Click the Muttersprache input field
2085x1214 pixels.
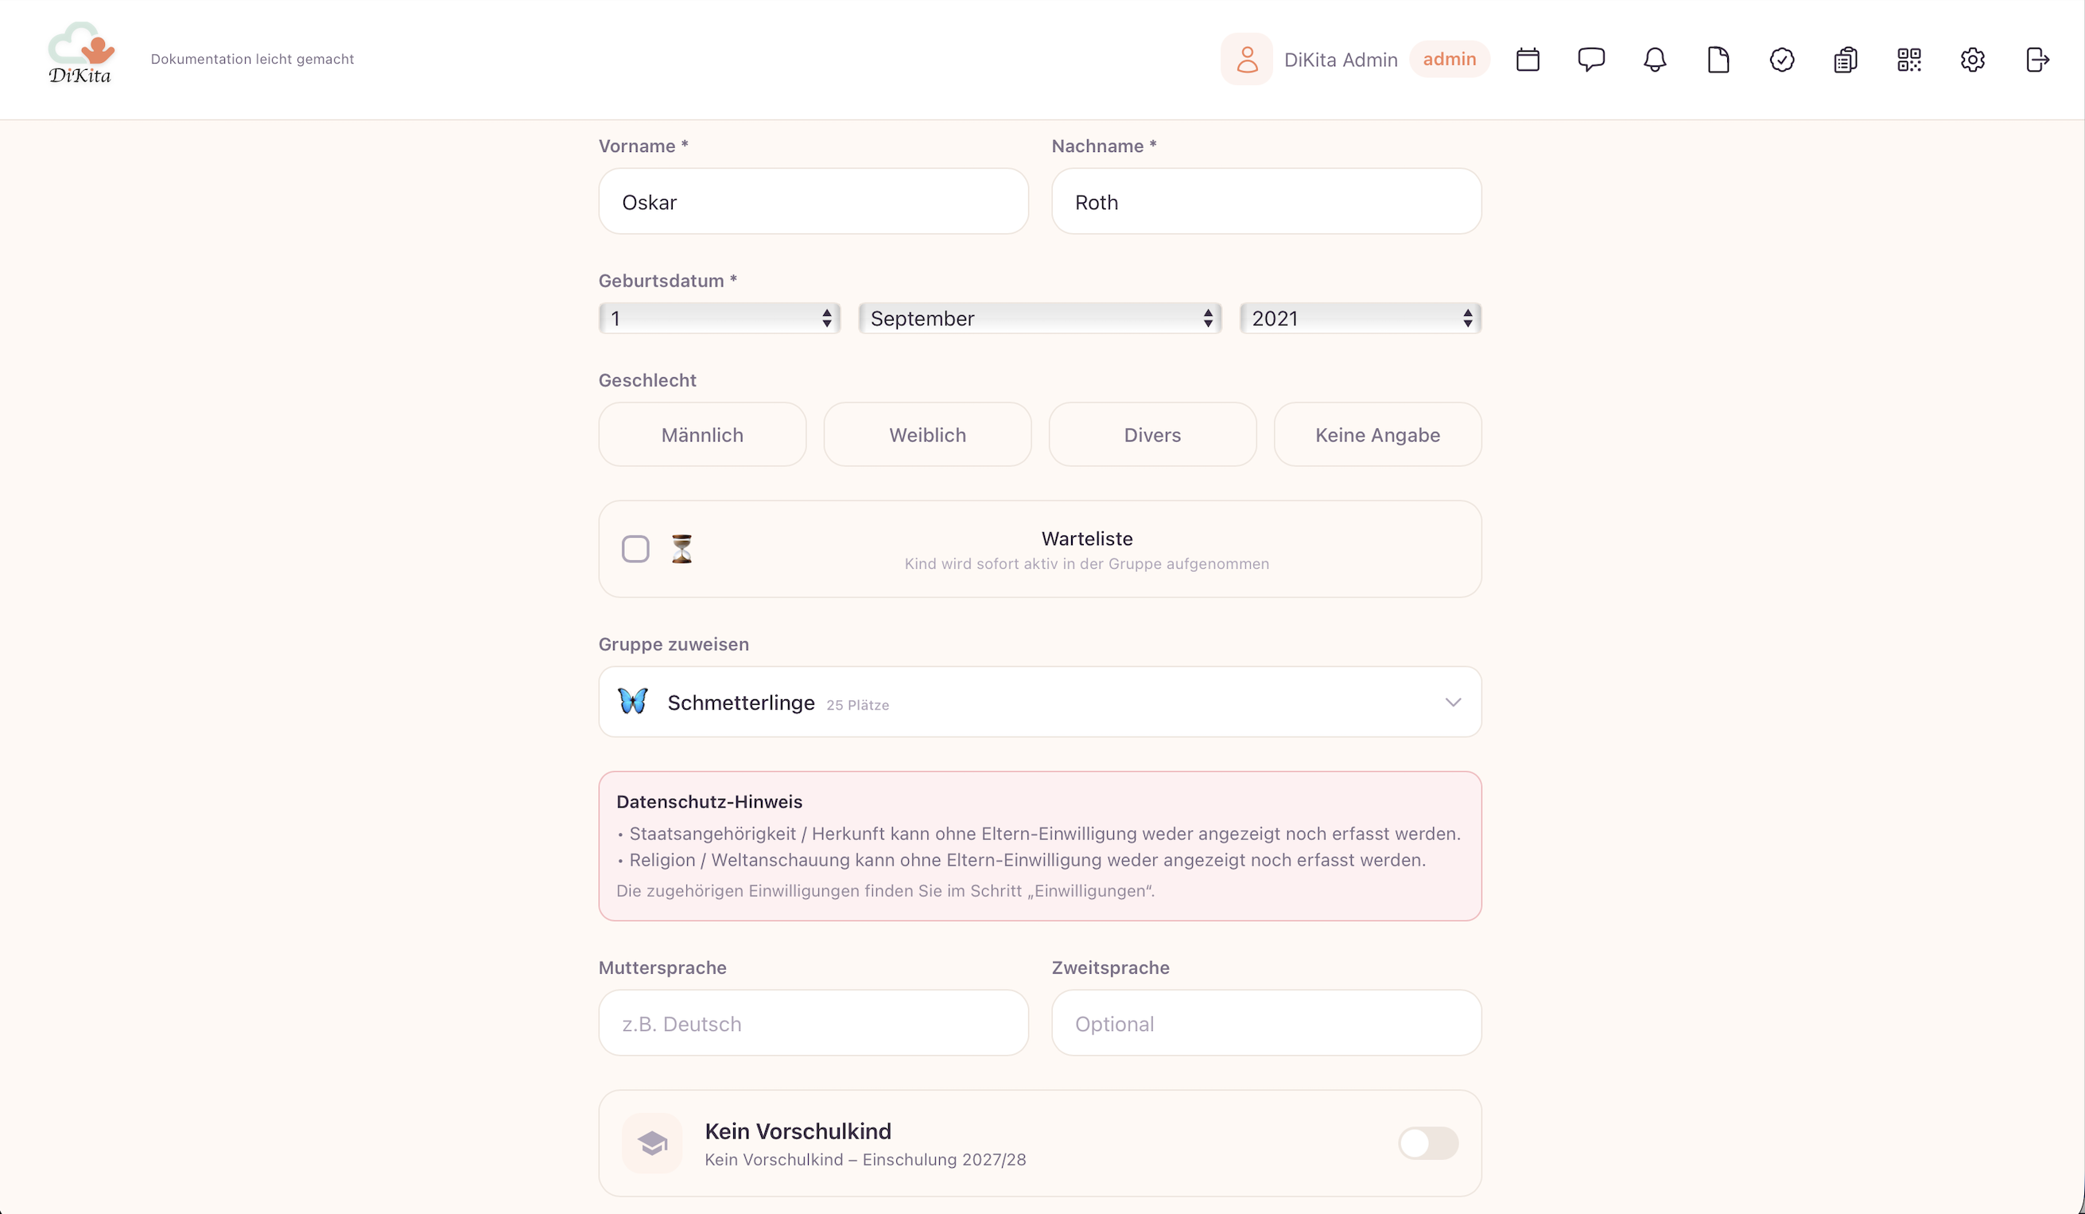point(813,1023)
